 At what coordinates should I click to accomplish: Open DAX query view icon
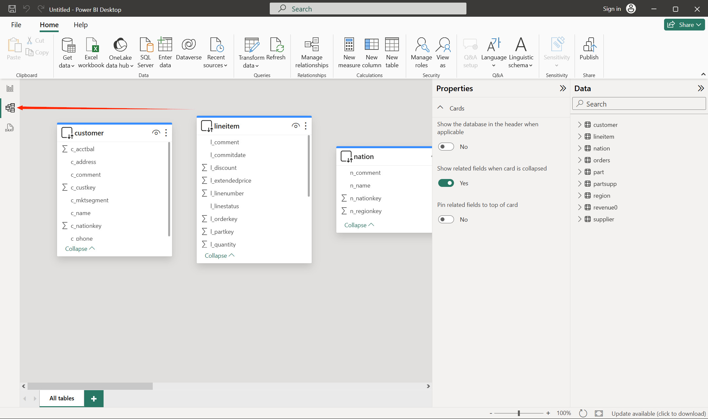(10, 128)
